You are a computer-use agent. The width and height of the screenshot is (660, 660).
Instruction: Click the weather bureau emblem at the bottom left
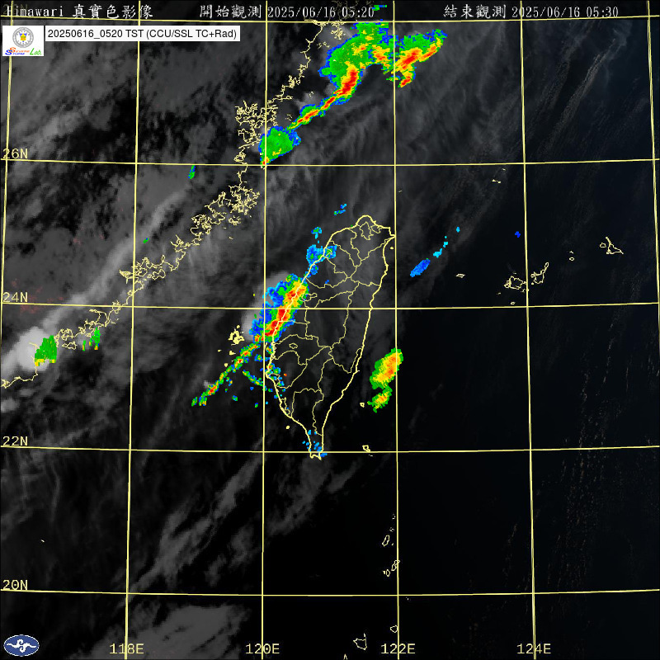pyautogui.click(x=21, y=645)
